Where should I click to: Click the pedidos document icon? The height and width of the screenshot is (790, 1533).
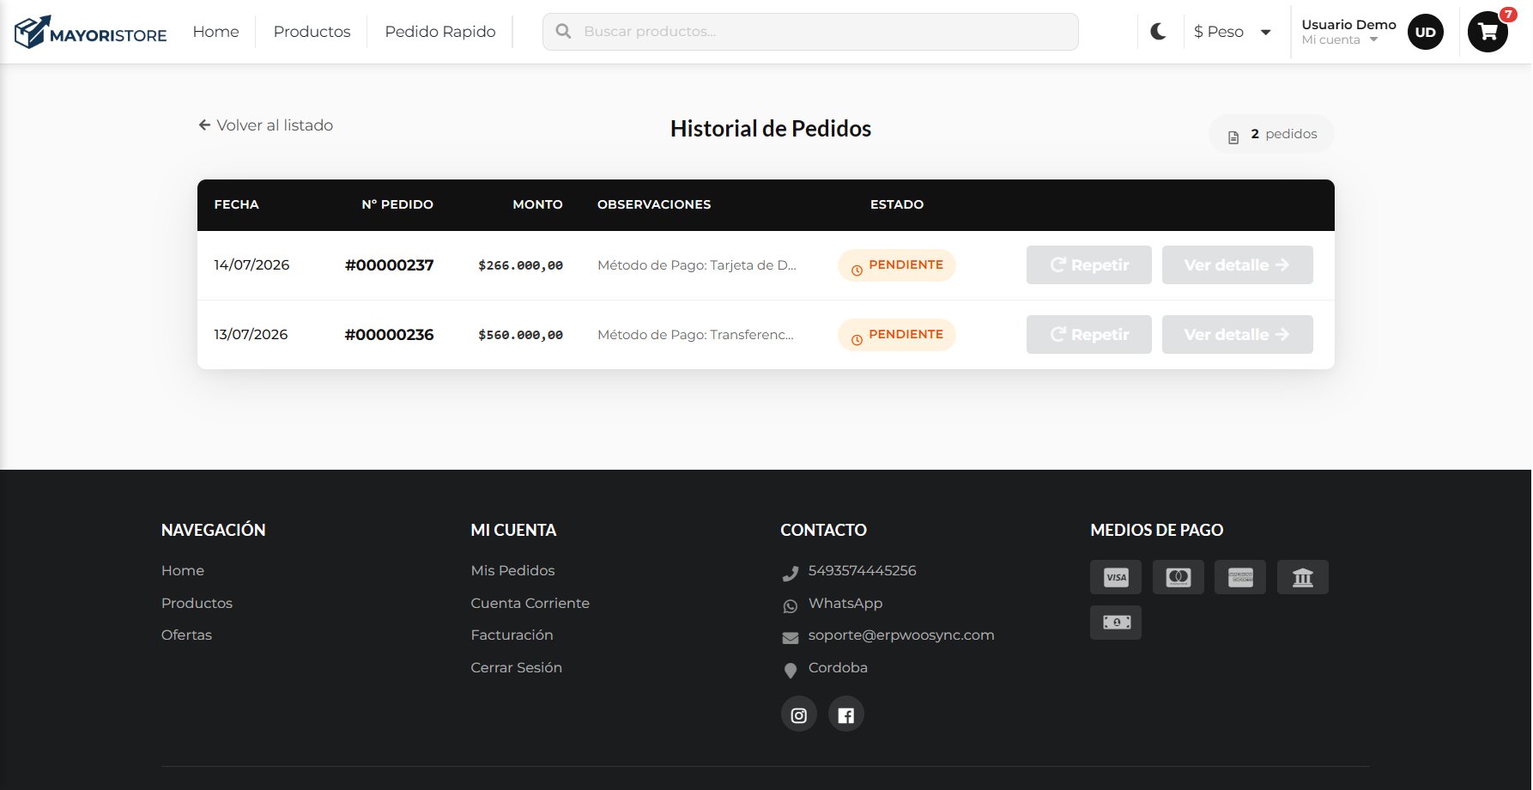1233,137
